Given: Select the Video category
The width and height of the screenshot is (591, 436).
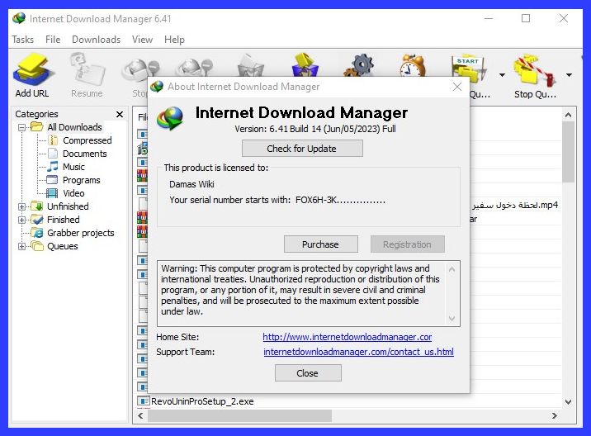Looking at the screenshot, I should [x=73, y=193].
